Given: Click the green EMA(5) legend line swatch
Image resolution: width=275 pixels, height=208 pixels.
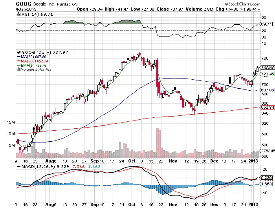Looking at the screenshot, I should pos(18,66).
